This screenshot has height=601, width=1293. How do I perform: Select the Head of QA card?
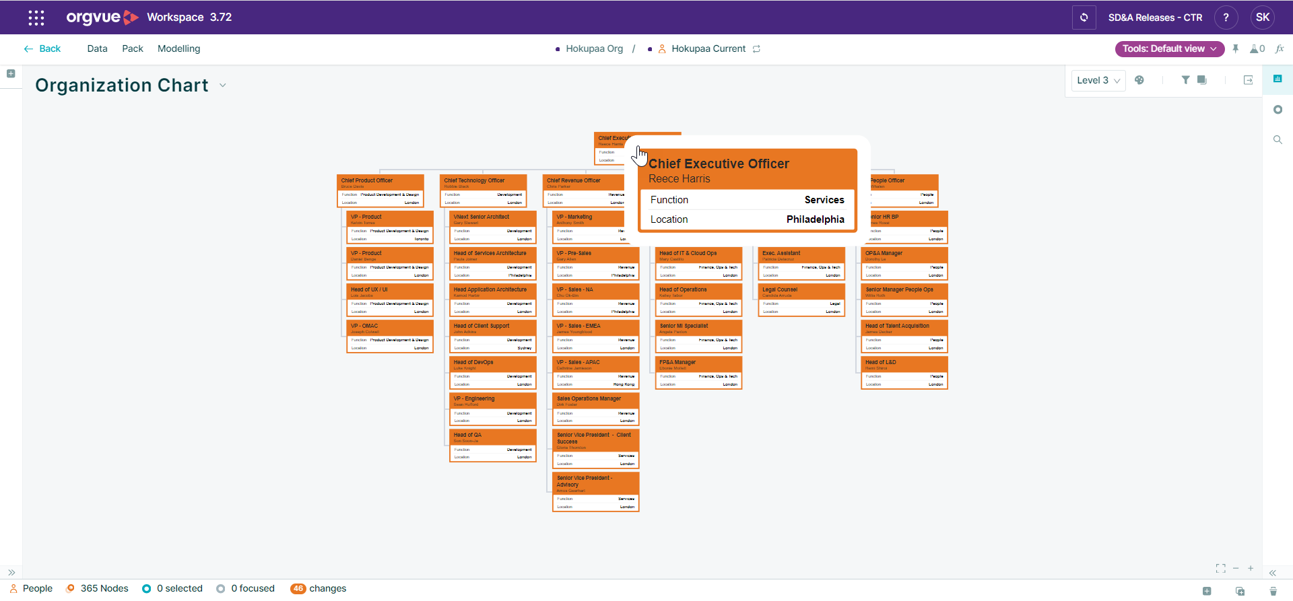pos(493,445)
